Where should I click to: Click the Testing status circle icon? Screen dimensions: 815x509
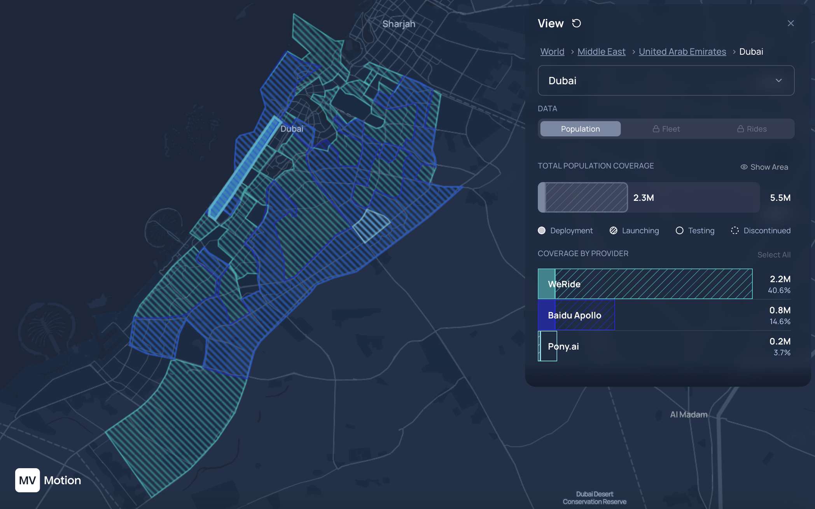click(680, 230)
